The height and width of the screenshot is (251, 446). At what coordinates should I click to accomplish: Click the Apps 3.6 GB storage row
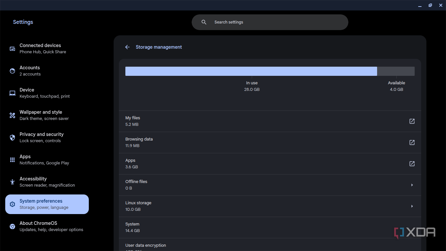pos(270,164)
